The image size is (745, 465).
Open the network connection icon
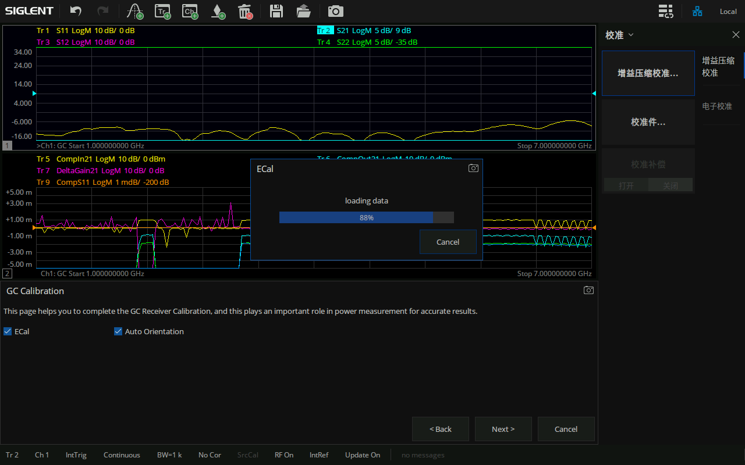(697, 11)
